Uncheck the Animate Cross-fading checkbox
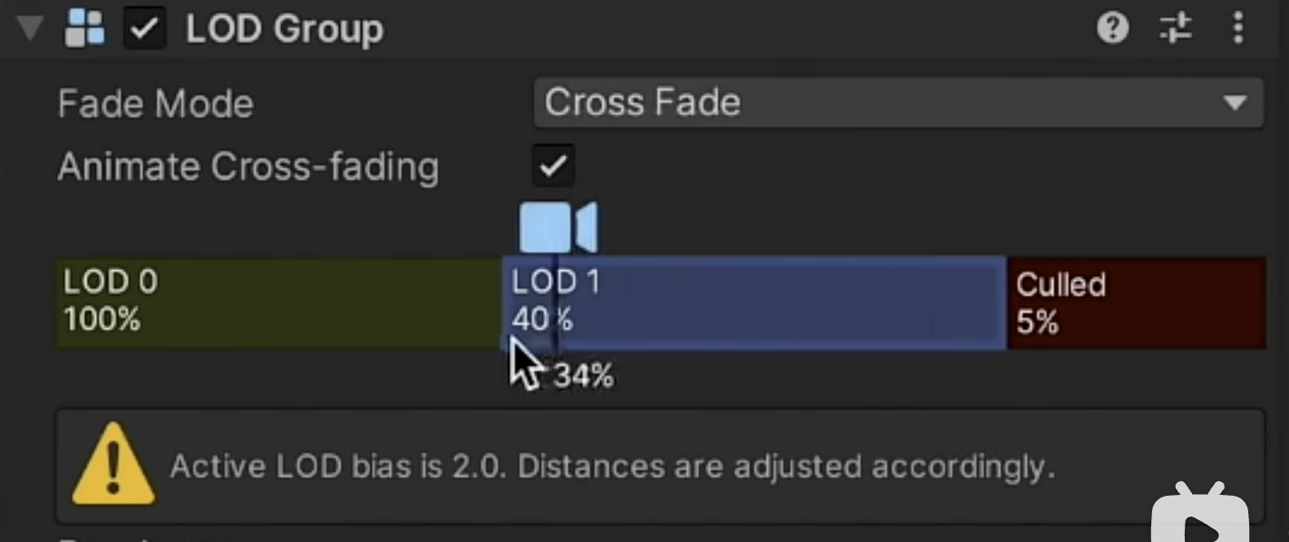Screen dimensions: 1289x542 coord(552,166)
